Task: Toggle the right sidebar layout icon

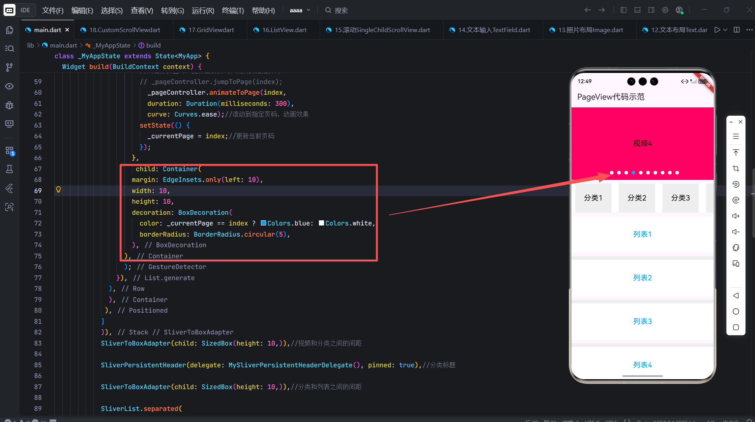Action: point(651,10)
